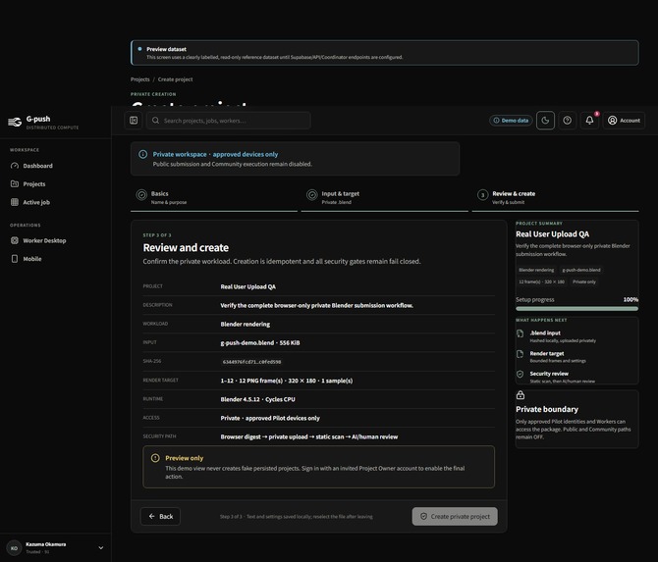Image resolution: width=658 pixels, height=562 pixels.
Task: Click the 1–12 PNG frame(s) render target value
Action: pyautogui.click(x=287, y=381)
